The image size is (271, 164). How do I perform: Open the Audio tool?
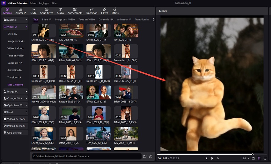coord(60,11)
